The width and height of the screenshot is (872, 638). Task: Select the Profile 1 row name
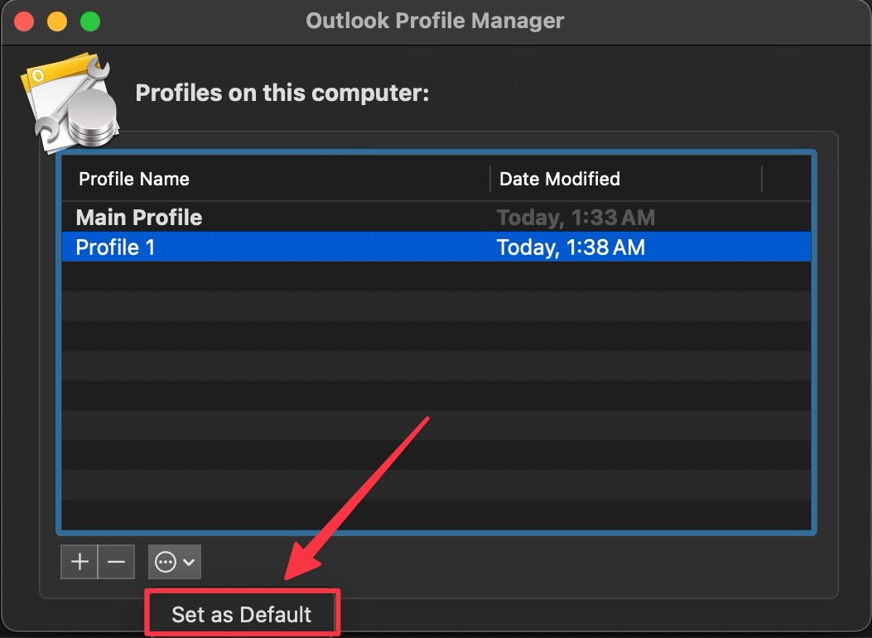click(x=115, y=247)
